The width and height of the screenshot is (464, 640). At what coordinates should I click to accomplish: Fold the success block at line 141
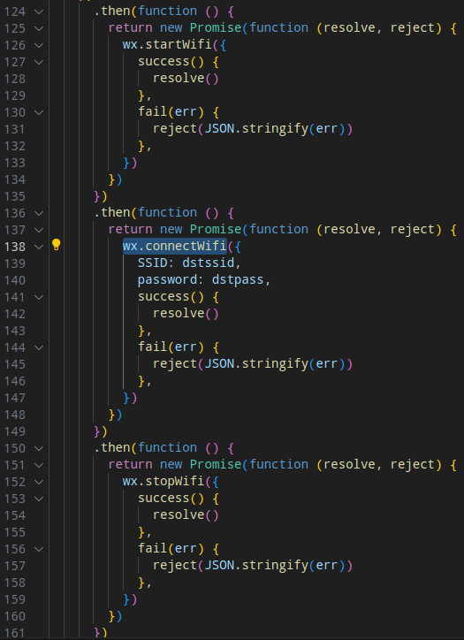[39, 297]
